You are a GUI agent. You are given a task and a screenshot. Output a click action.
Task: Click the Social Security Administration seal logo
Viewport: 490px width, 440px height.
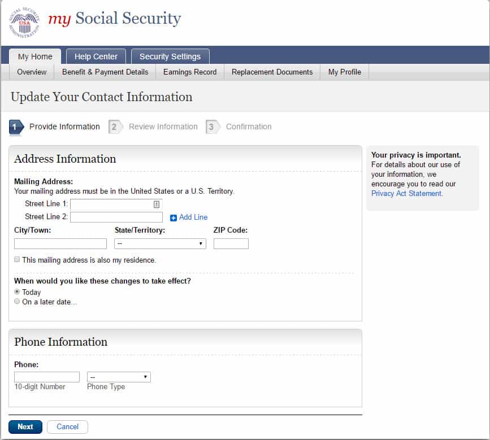coord(24,23)
